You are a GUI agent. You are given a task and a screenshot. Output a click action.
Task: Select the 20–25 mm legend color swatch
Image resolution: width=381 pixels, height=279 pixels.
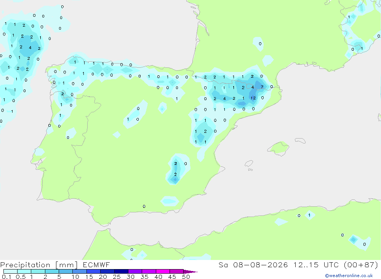pyautogui.click(x=107, y=271)
